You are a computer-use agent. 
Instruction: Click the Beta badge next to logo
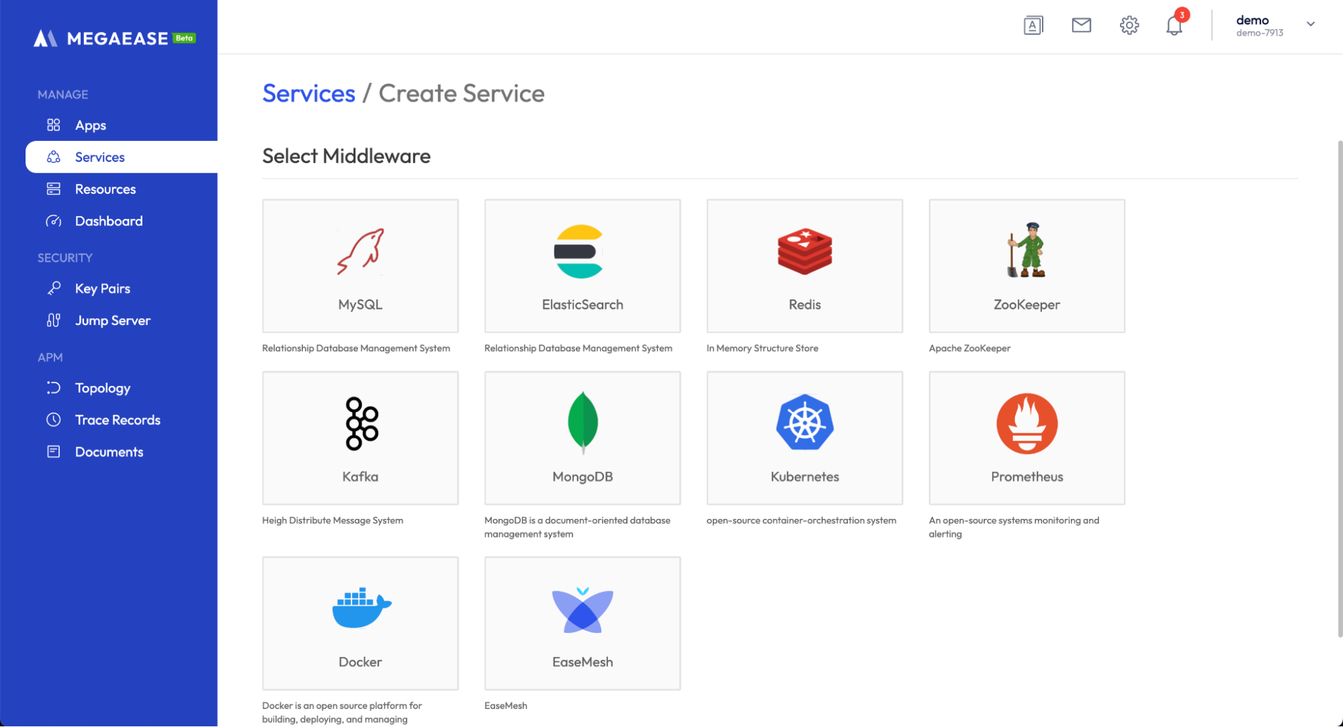pos(184,38)
